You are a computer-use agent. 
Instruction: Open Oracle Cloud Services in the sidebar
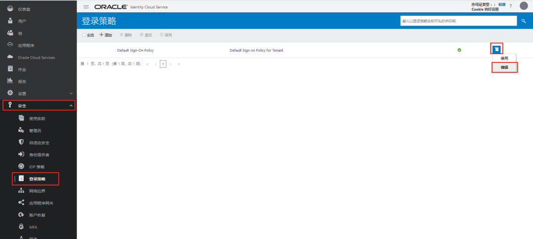(37, 58)
